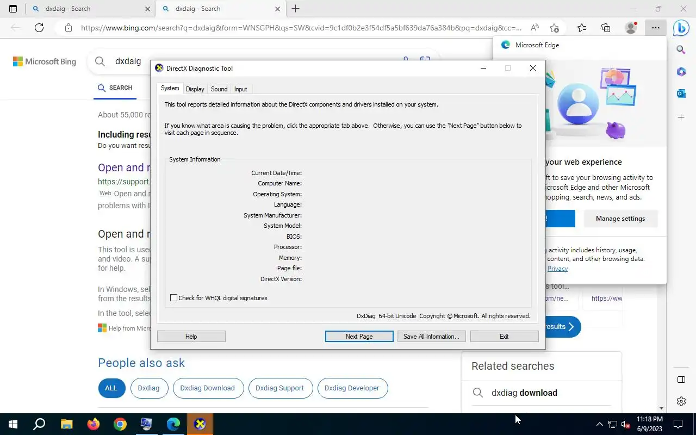696x435 pixels.
Task: Minimize the DirectX Diagnostic Tool window
Action: click(x=483, y=68)
